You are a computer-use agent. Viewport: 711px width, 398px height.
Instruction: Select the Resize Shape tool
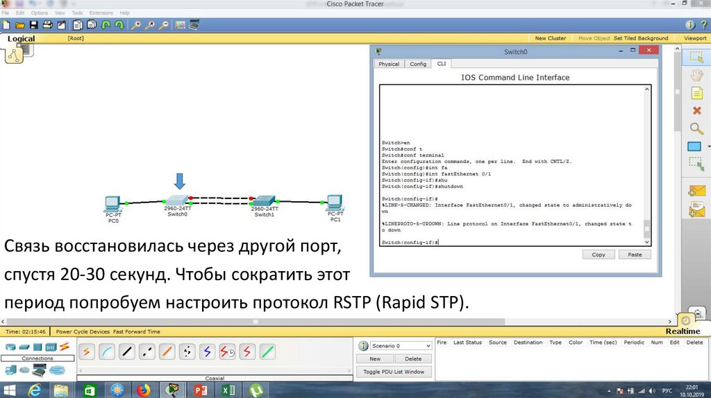click(696, 164)
